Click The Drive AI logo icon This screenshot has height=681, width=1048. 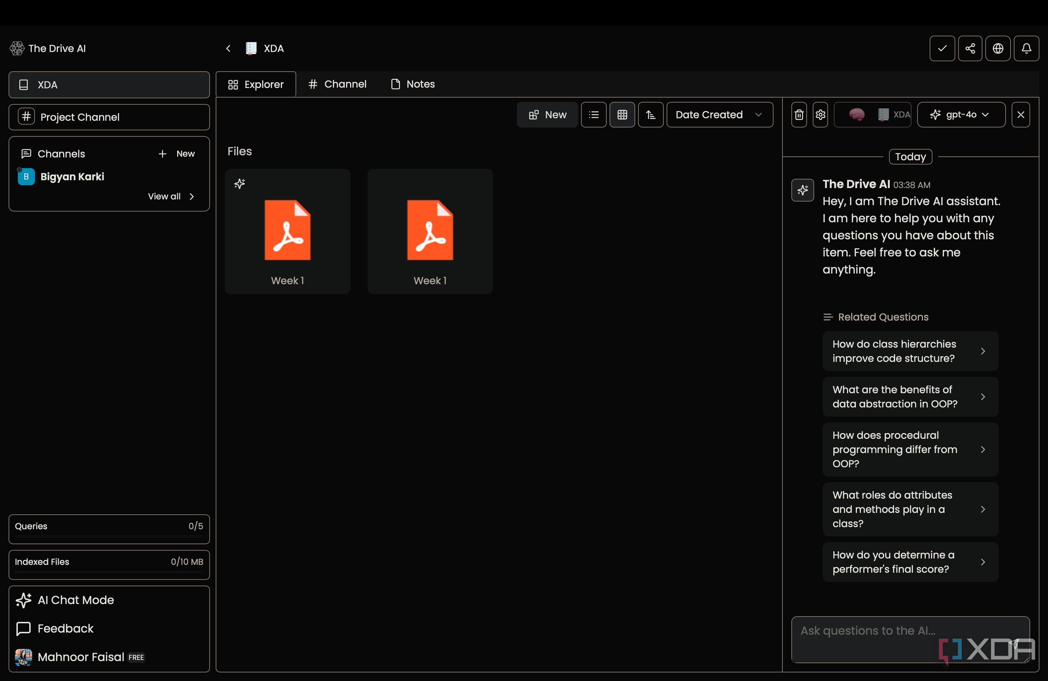[x=17, y=48]
